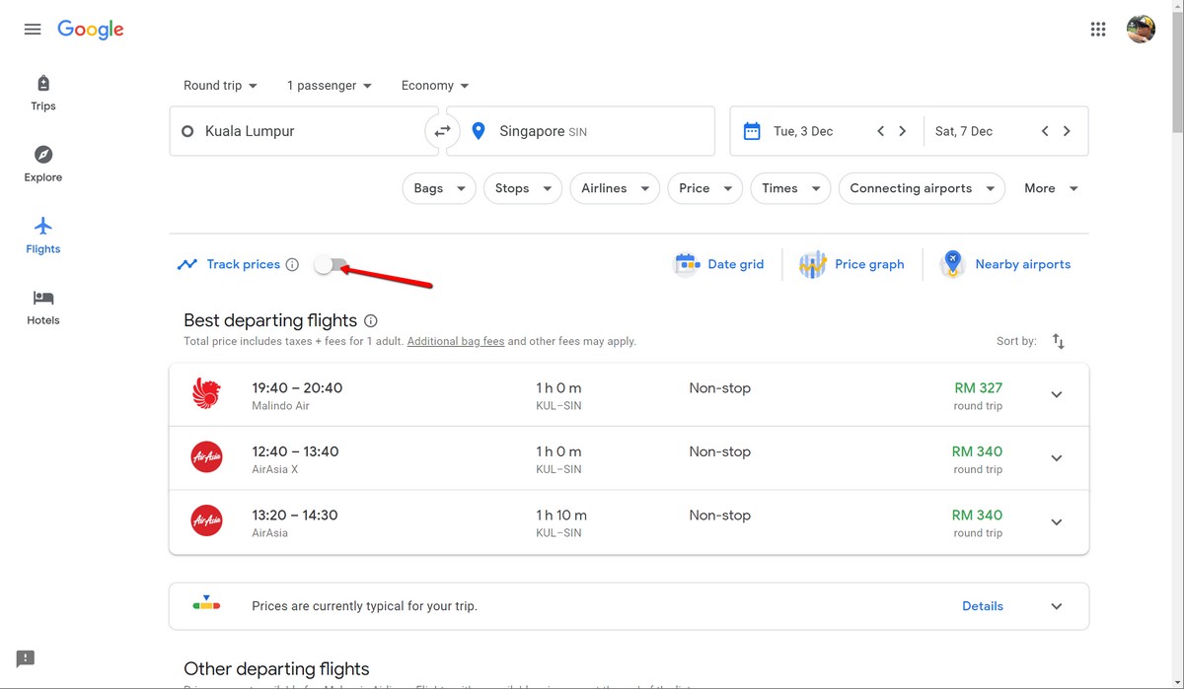Viewport: 1184px width, 689px height.
Task: View Nearby airports on the map
Action: tap(1004, 263)
